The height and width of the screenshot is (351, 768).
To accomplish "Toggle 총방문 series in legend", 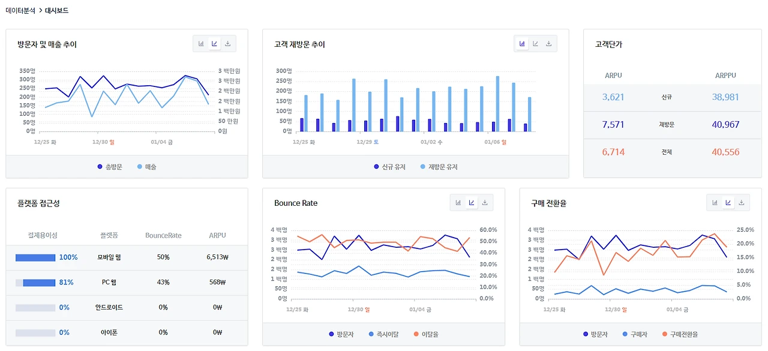I will click(110, 167).
